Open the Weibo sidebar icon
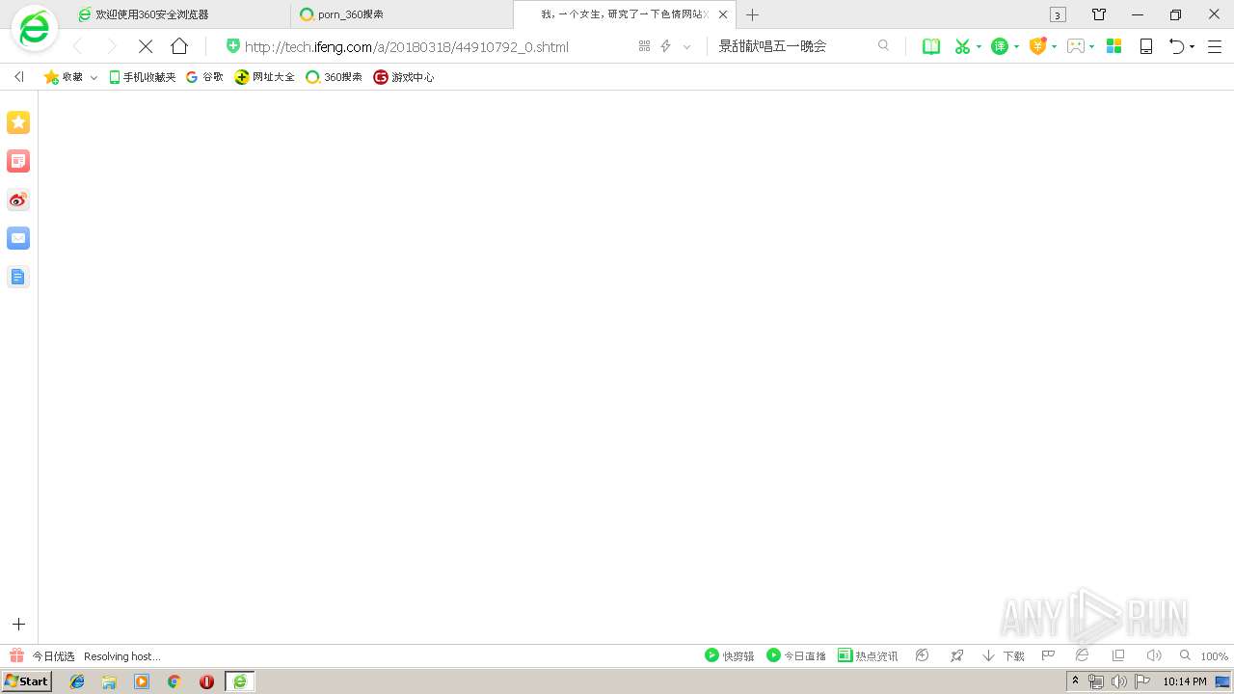The height and width of the screenshot is (694, 1234). [18, 200]
